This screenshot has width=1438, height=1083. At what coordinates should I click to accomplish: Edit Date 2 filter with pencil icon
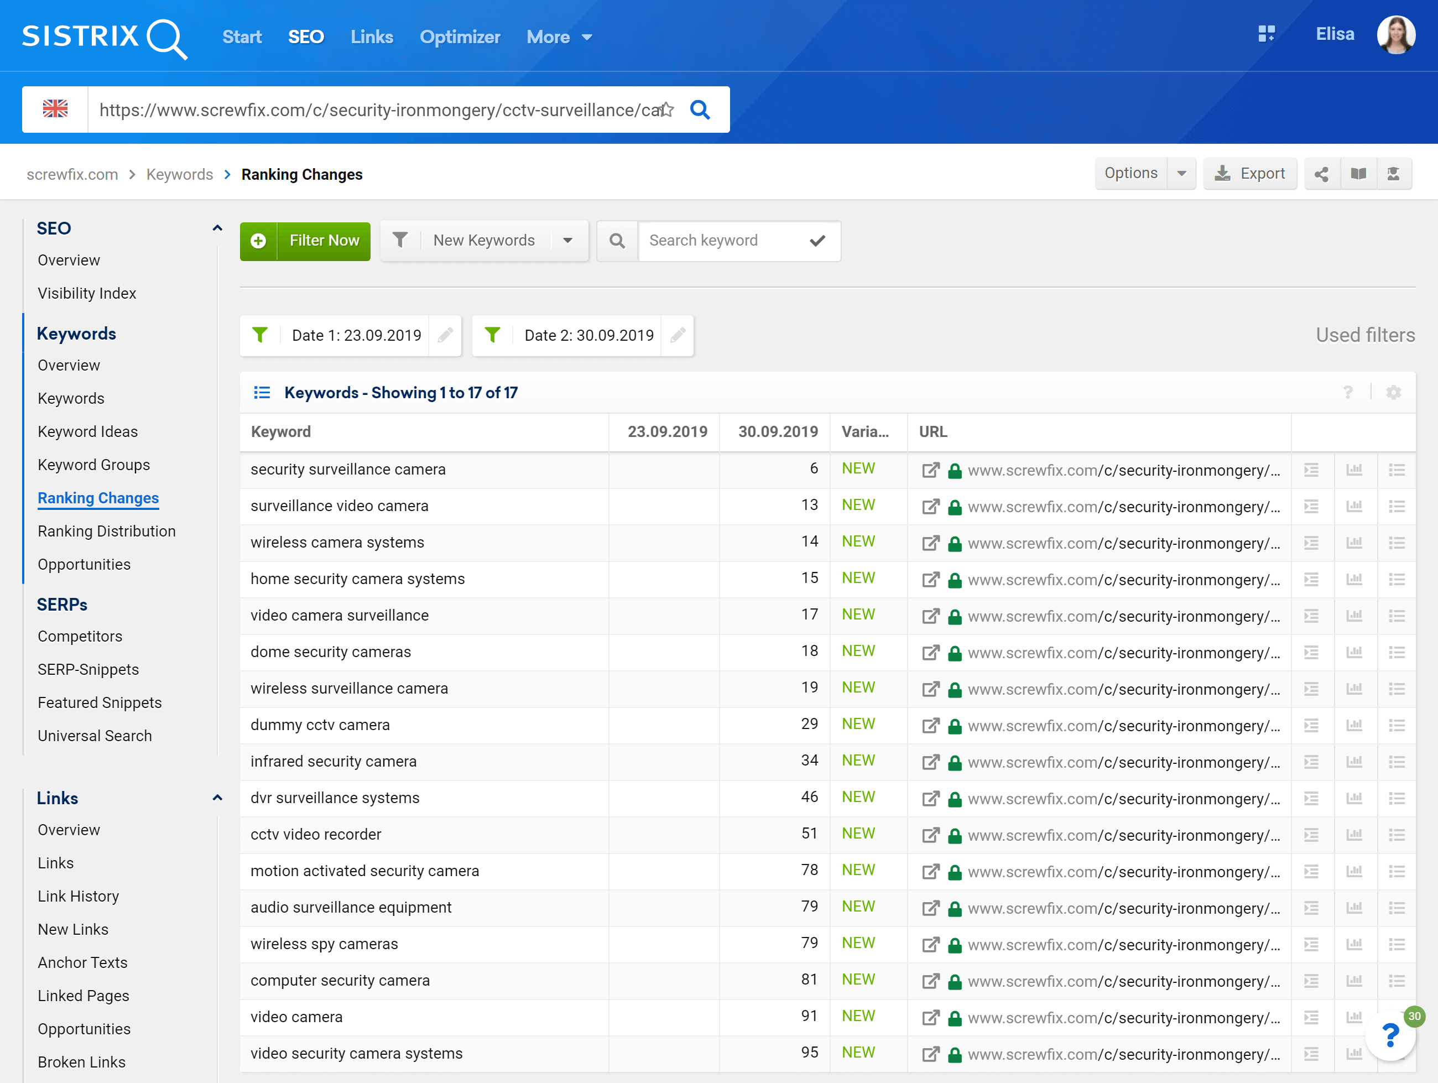(x=678, y=335)
